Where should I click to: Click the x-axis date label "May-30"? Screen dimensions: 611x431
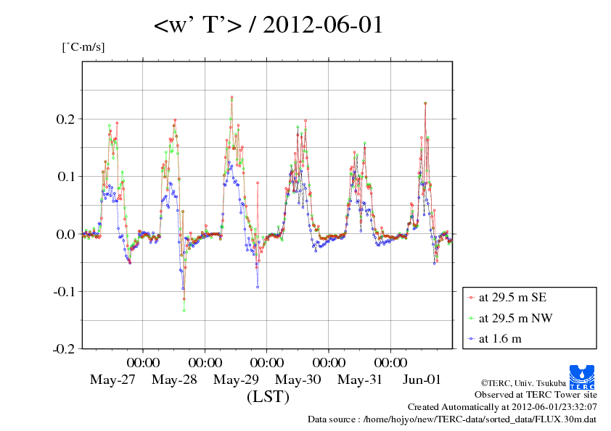pos(298,380)
